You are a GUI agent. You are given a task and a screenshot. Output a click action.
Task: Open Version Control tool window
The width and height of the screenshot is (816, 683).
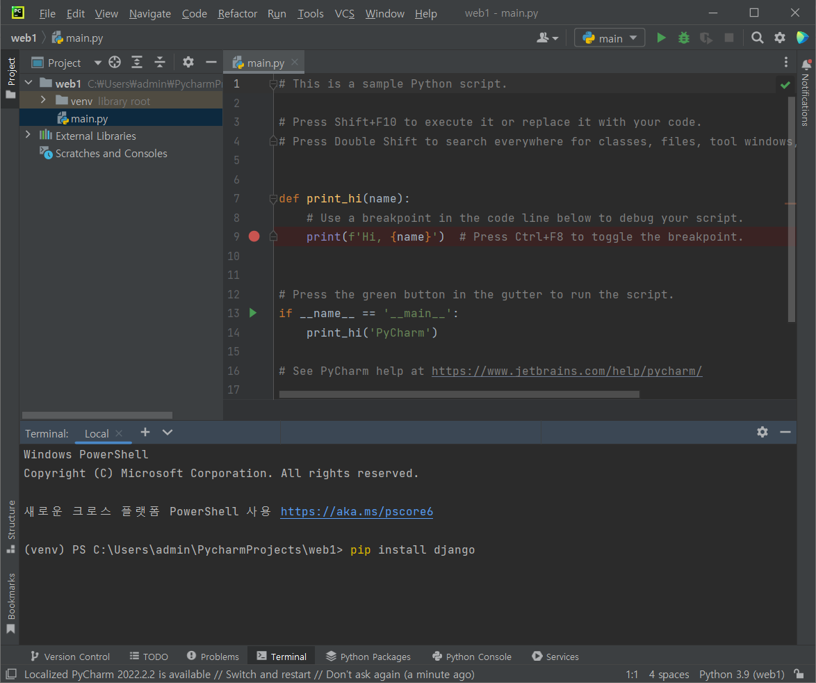pyautogui.click(x=70, y=657)
